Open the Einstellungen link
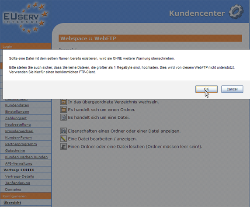Image resolution: width=250 pixels, height=207 pixels. [x=17, y=112]
